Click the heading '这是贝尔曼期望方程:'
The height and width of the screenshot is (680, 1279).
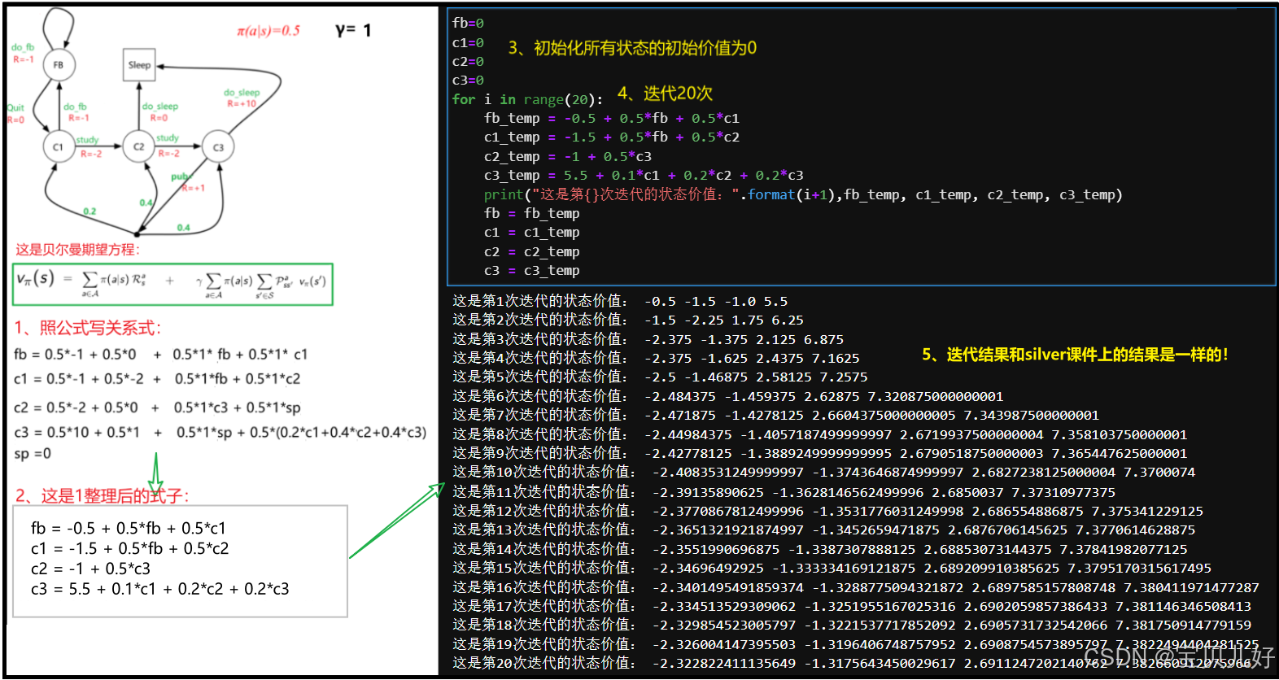click(x=77, y=250)
